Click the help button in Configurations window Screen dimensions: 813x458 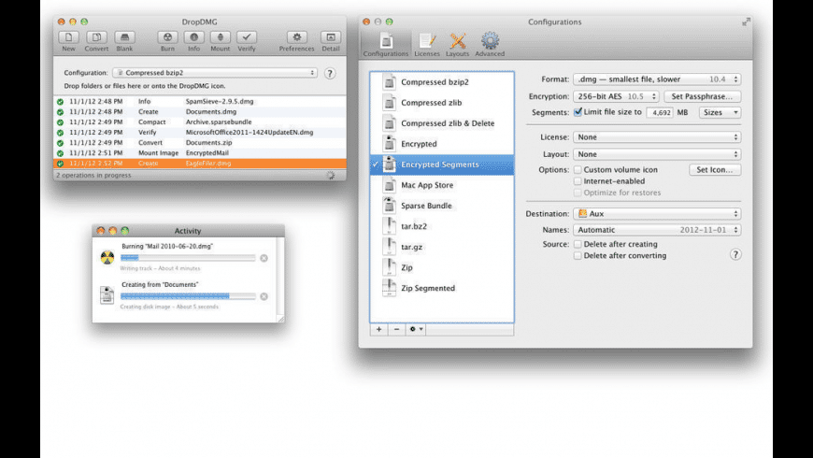735,254
